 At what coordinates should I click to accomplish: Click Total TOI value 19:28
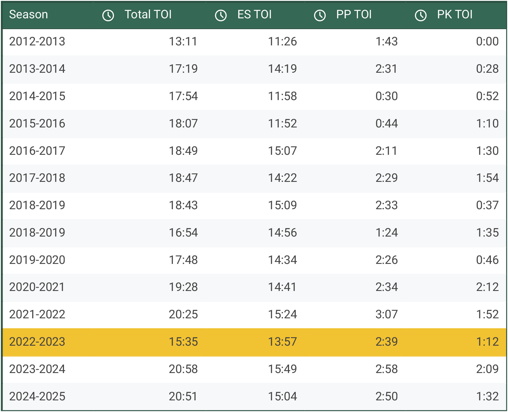pyautogui.click(x=183, y=287)
